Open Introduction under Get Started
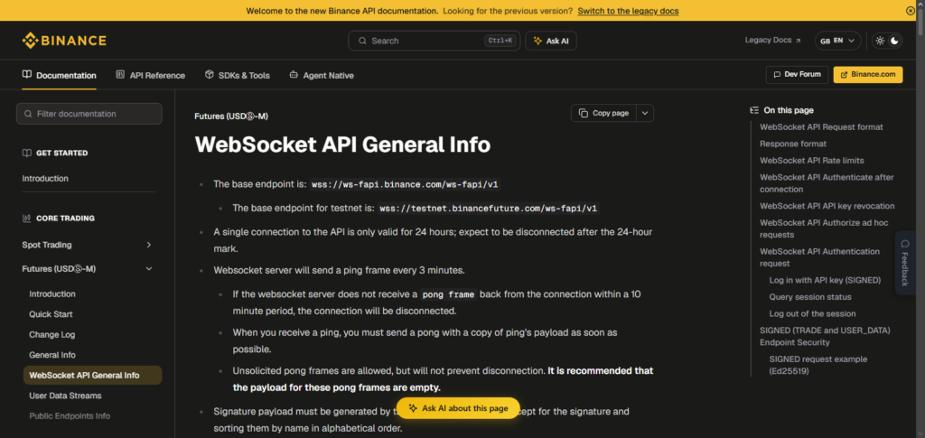Viewport: 925px width, 438px height. point(45,179)
